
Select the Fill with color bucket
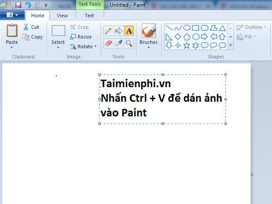coord(119,30)
